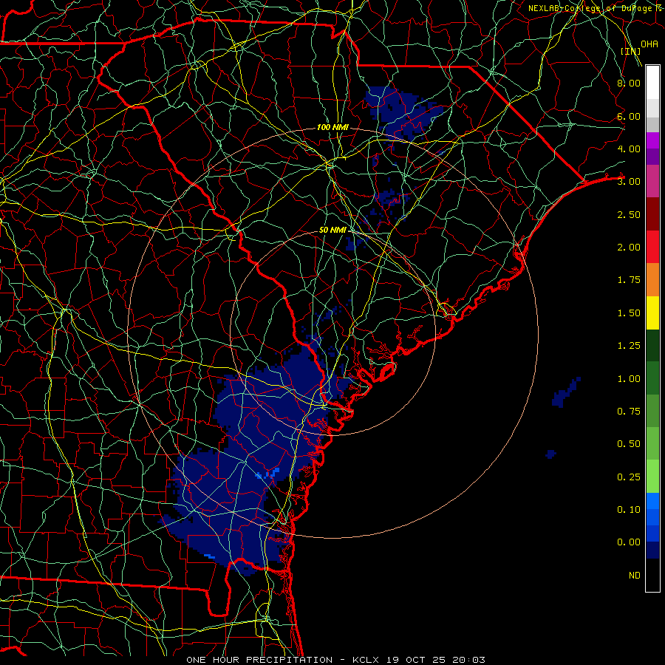Image resolution: width=665 pixels, height=665 pixels.
Task: Click the 0.25 legend value
Action: [629, 477]
